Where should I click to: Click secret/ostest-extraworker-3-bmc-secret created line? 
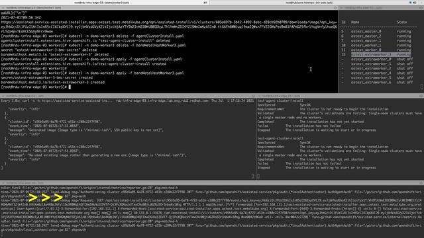point(47,78)
